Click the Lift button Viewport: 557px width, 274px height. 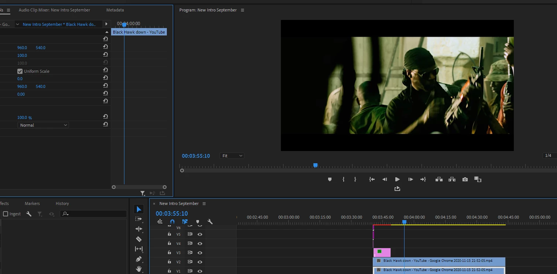(439, 179)
